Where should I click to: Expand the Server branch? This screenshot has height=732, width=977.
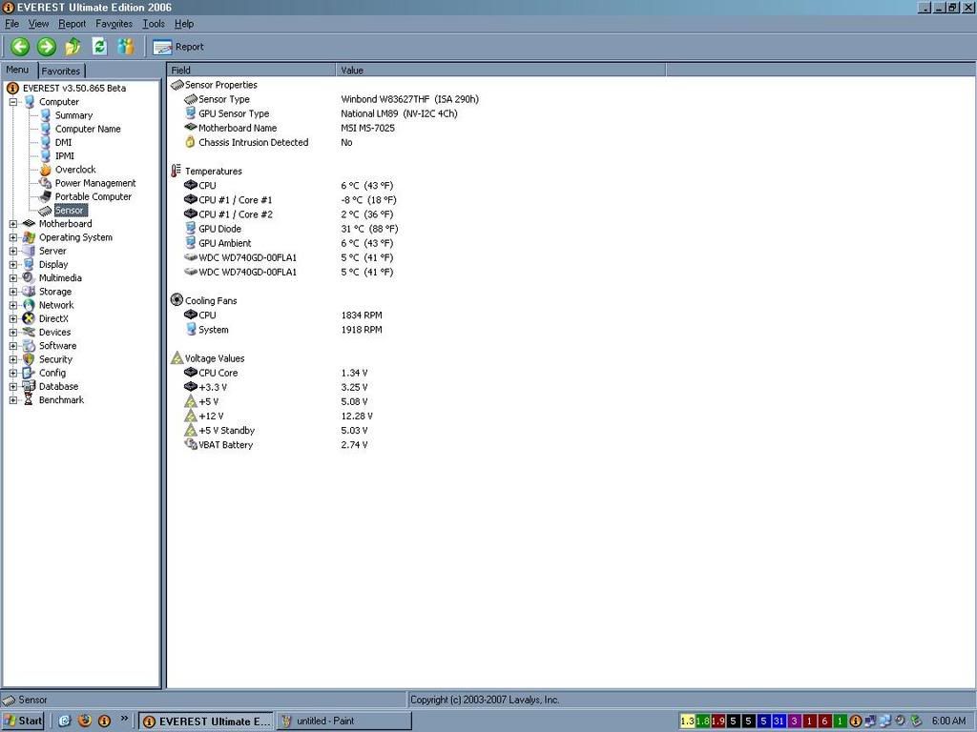pos(13,251)
